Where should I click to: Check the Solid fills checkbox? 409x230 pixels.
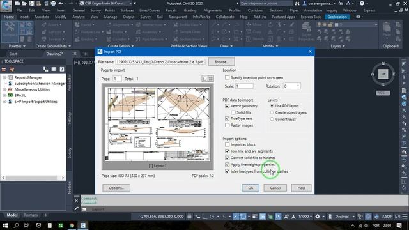[x=233, y=112]
